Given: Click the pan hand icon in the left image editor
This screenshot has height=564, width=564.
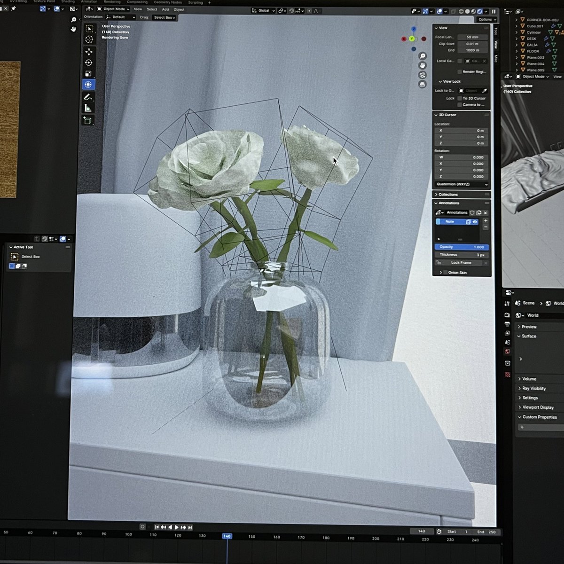Looking at the screenshot, I should [74, 29].
